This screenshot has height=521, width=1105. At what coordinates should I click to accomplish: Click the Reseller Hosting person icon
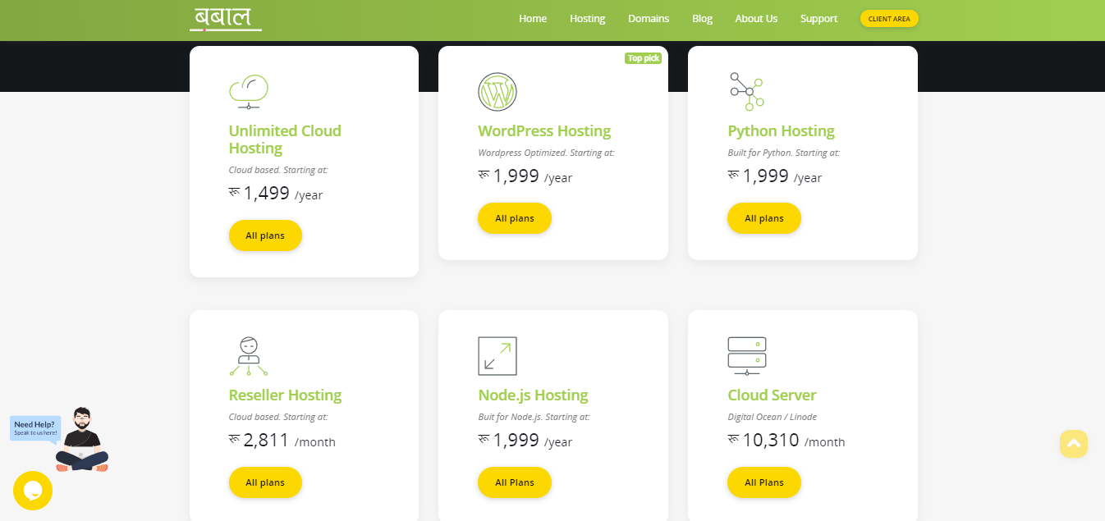249,356
